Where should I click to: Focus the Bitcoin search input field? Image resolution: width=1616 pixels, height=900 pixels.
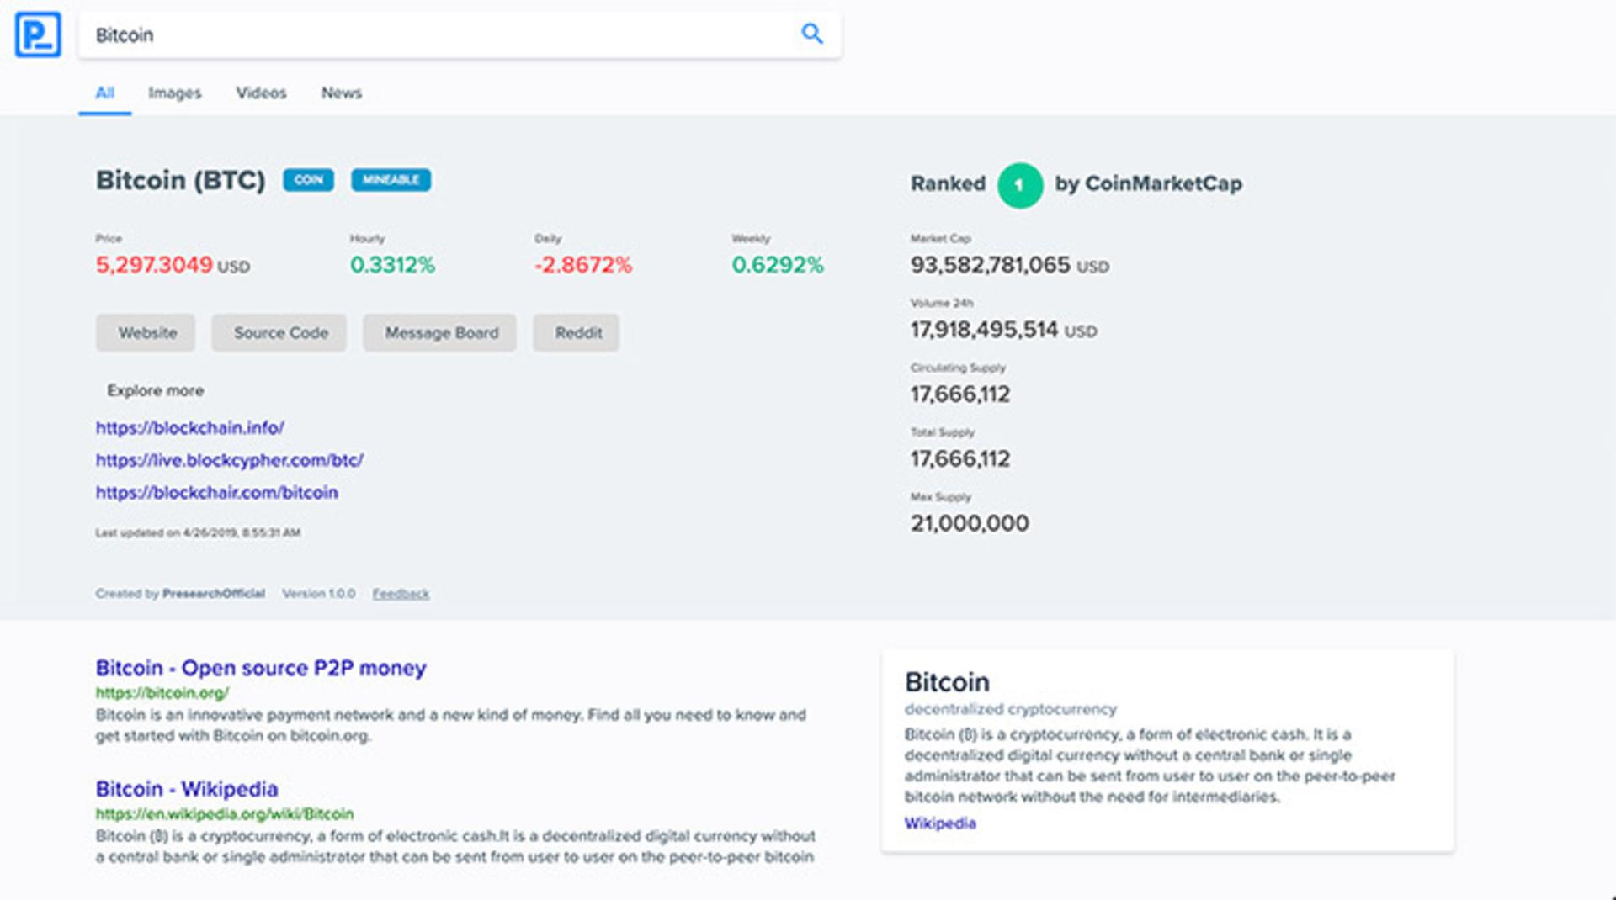[460, 35]
